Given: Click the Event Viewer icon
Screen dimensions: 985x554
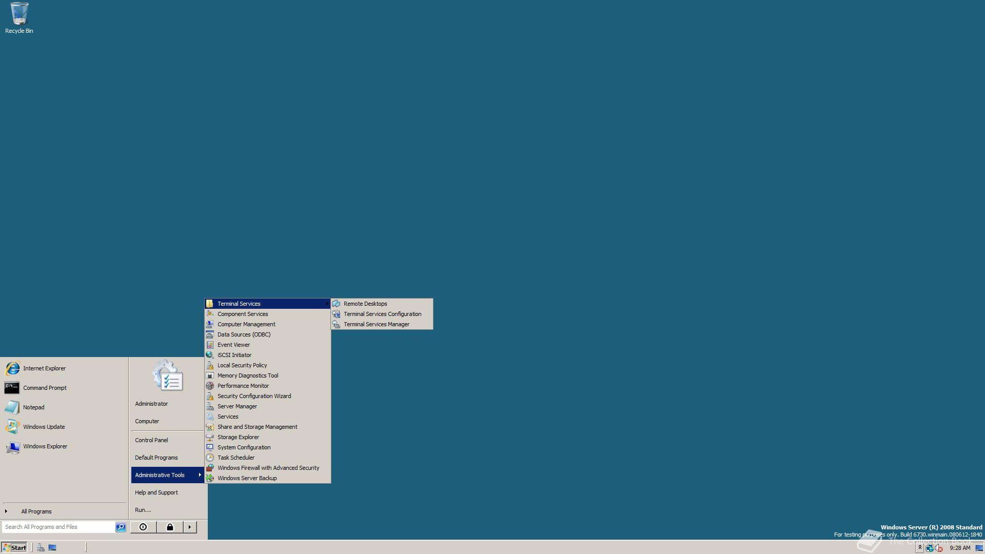Looking at the screenshot, I should pyautogui.click(x=210, y=345).
